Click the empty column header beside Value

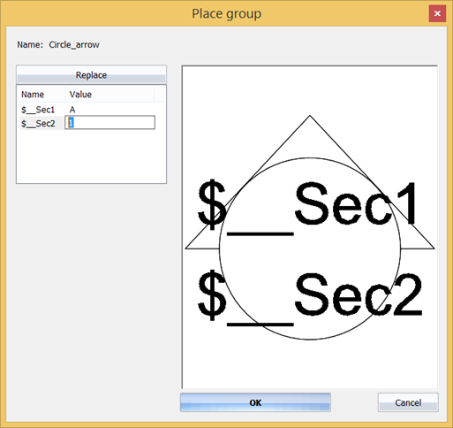tap(160, 95)
